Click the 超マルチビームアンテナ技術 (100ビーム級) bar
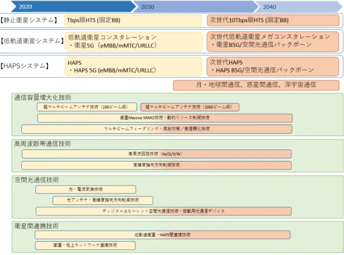 87,107
